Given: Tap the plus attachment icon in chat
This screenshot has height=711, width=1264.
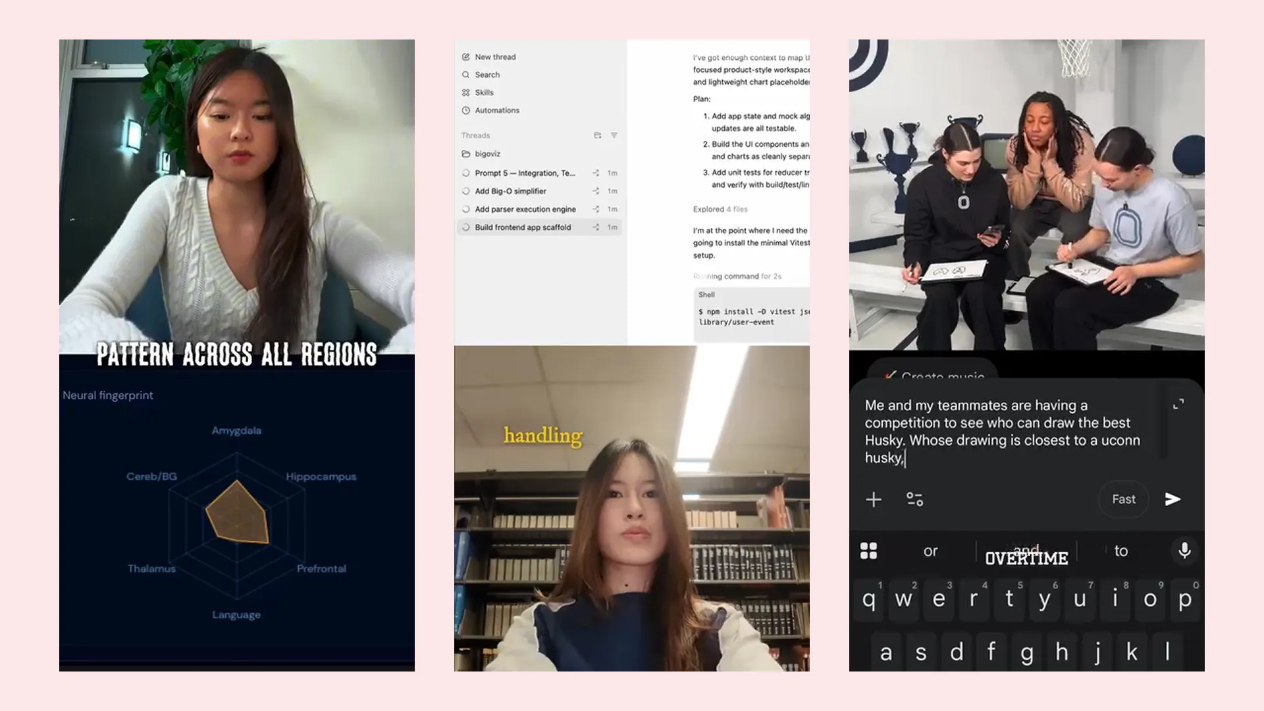Looking at the screenshot, I should [874, 500].
